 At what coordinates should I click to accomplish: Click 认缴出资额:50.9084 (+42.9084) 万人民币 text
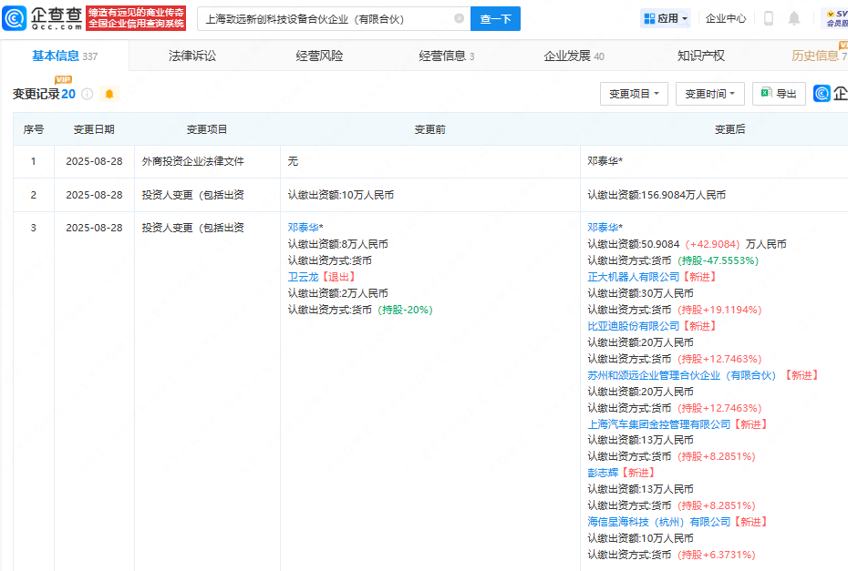point(687,244)
